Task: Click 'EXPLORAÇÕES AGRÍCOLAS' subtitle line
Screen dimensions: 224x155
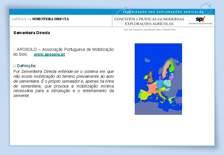Action: tap(149, 24)
